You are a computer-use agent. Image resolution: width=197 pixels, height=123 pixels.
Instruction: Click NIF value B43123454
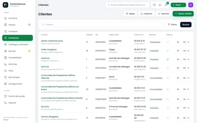[100, 51]
